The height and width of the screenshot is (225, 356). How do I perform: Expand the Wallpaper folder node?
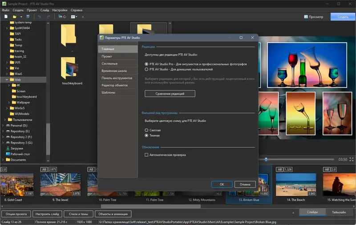[x=8, y=102]
